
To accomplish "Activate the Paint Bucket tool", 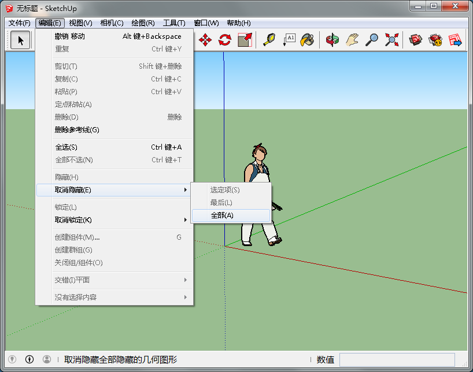I will click(x=307, y=40).
